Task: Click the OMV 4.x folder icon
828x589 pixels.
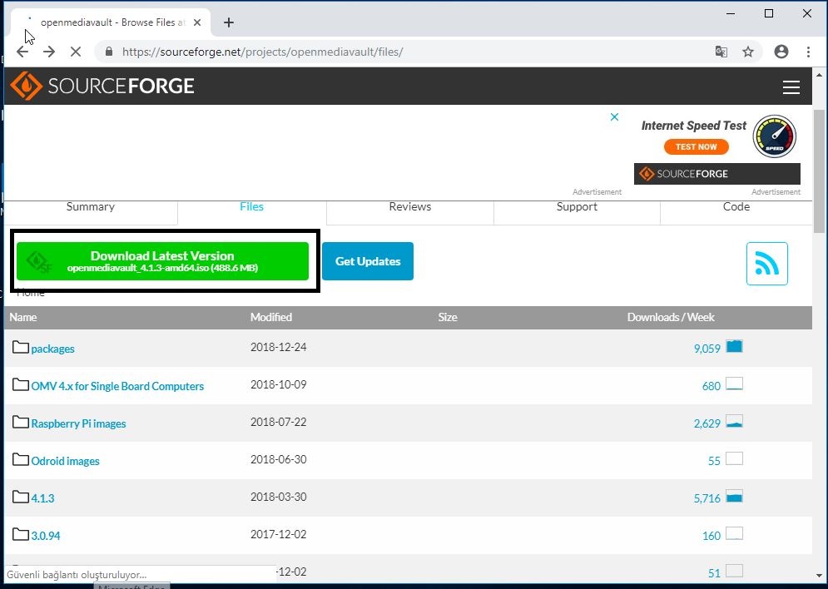Action: (x=21, y=384)
